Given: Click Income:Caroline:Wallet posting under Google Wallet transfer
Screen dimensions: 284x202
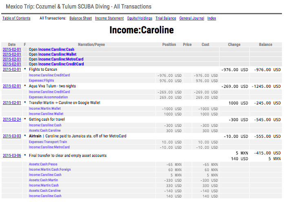Looking at the screenshot, I should click(46, 114).
